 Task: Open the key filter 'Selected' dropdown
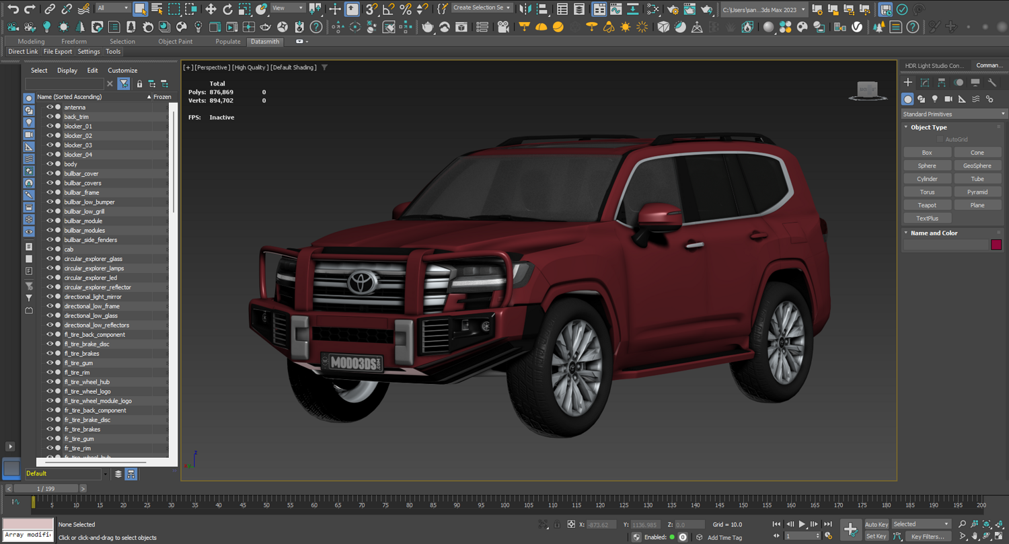[x=920, y=524]
